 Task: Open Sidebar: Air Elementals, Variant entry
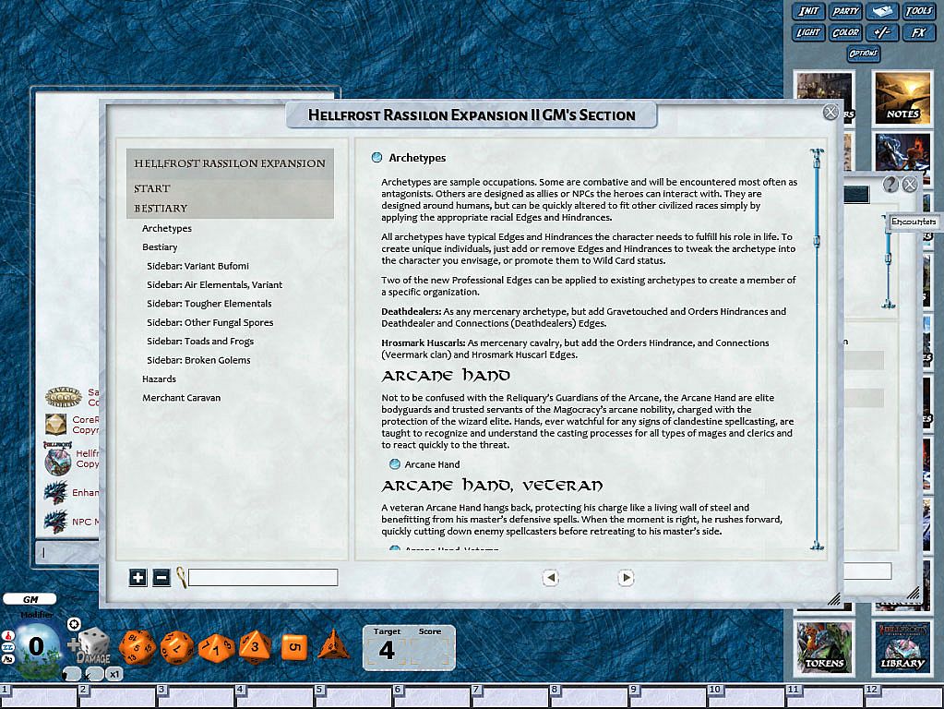(214, 284)
